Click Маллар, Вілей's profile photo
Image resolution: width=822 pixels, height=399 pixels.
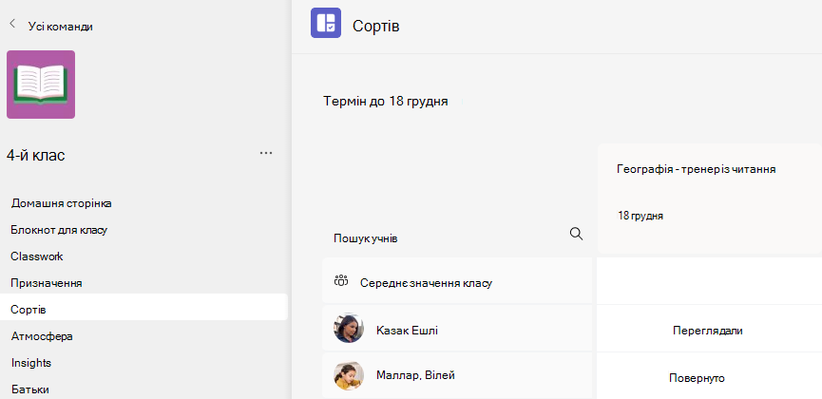tap(349, 376)
